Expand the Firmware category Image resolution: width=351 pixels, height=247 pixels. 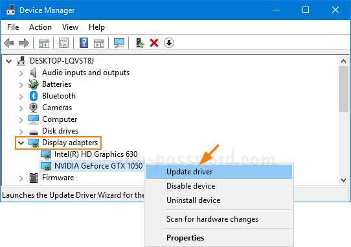tap(21, 178)
